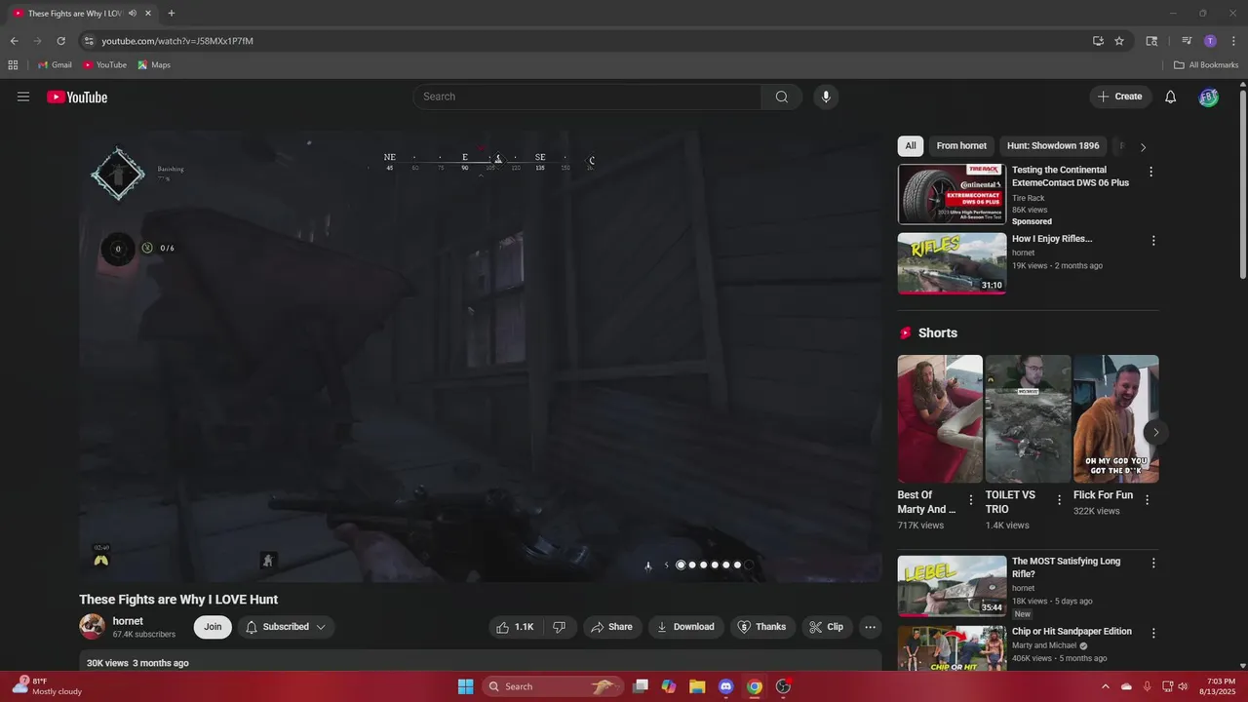Open more actions ellipsis under video
The height and width of the screenshot is (702, 1248).
coord(871,627)
